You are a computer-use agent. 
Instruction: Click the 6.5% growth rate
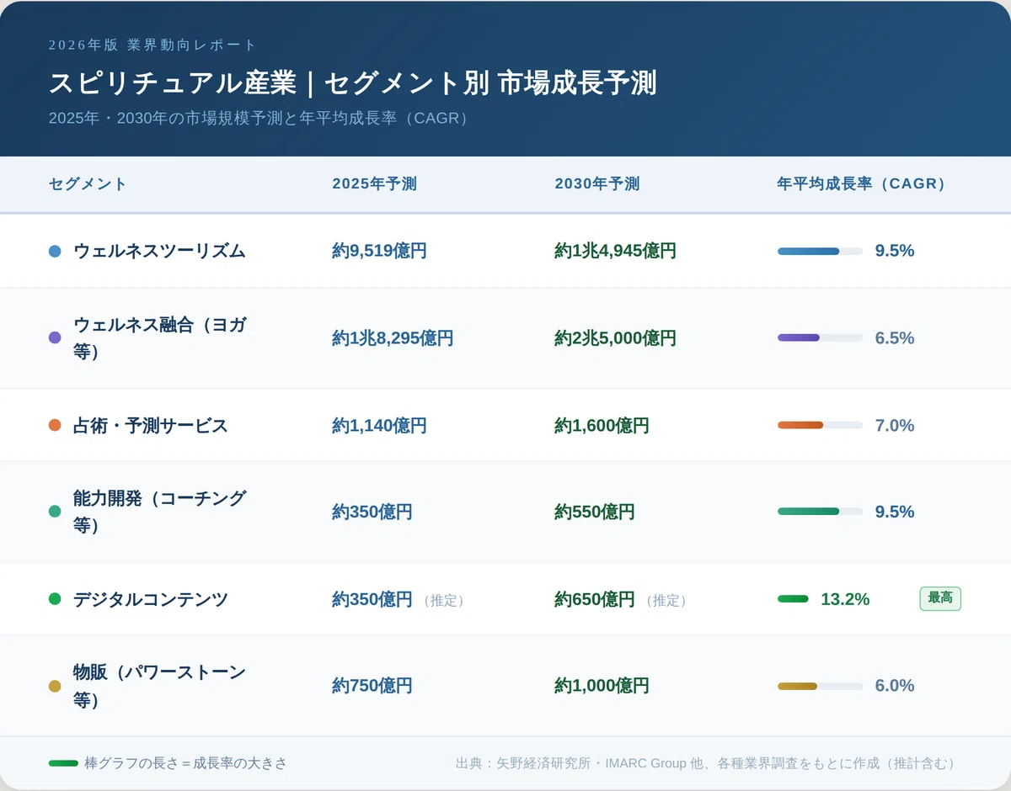(x=895, y=337)
